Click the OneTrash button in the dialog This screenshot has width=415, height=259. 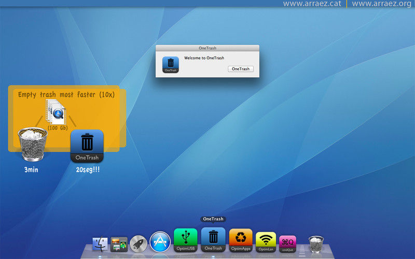click(x=241, y=69)
